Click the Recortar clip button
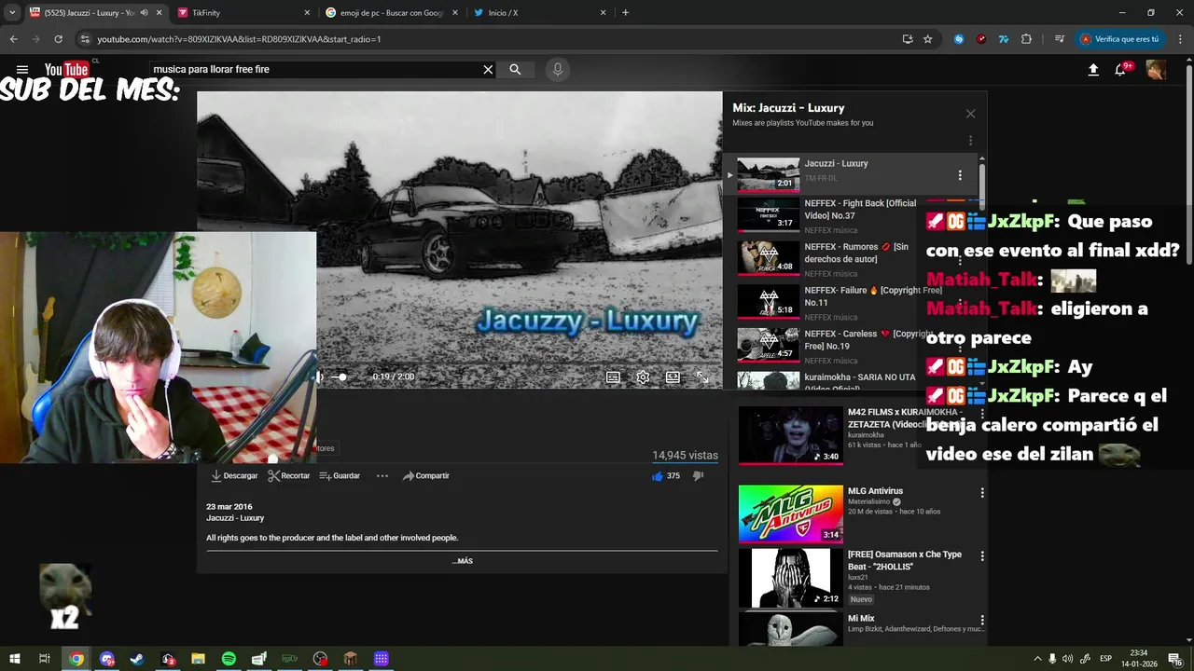This screenshot has height=671, width=1194. pyautogui.click(x=289, y=476)
